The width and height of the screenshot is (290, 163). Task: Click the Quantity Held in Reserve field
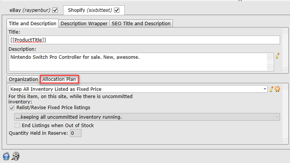(x=76, y=133)
